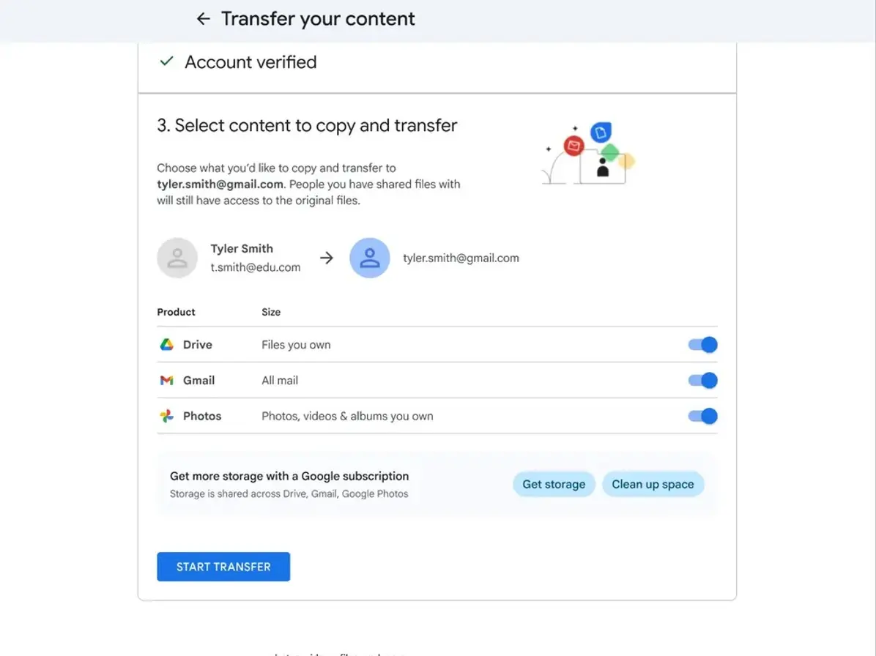Click the Gmail icon
Screen dimensions: 876x656
click(x=166, y=380)
